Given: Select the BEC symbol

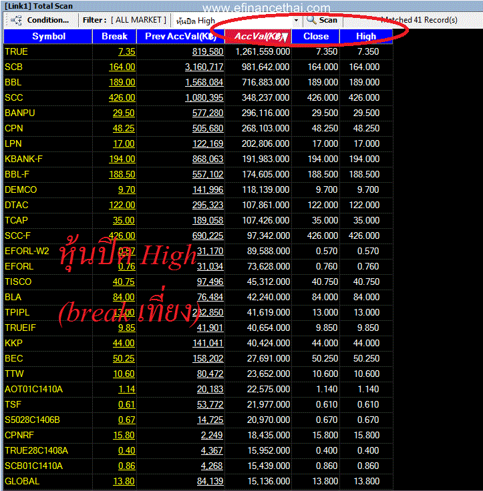Looking at the screenshot, I should coord(14,358).
